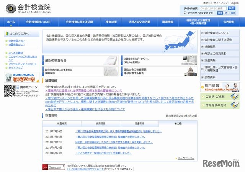Image resolution: width=245 pixels, height=172 pixels.
Task: Open the first 第25回公会計監査機関意見交換会 link dated 7月16日
Action: click(x=111, y=137)
